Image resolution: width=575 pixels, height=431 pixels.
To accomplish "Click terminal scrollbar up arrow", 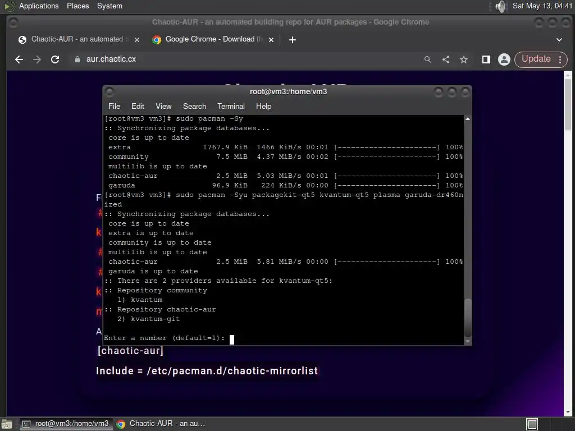I will [468, 119].
